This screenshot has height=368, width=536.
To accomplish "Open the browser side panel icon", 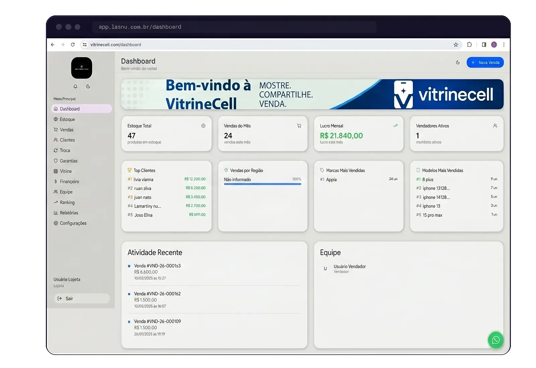I will coord(484,44).
